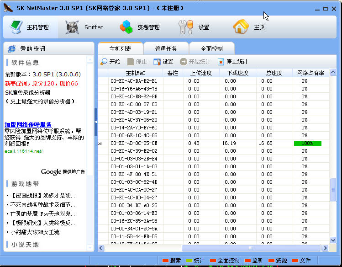342x267 pixels.
Task: Select host row 00-0C-6E-1C-4C-85
Action: pos(213,135)
